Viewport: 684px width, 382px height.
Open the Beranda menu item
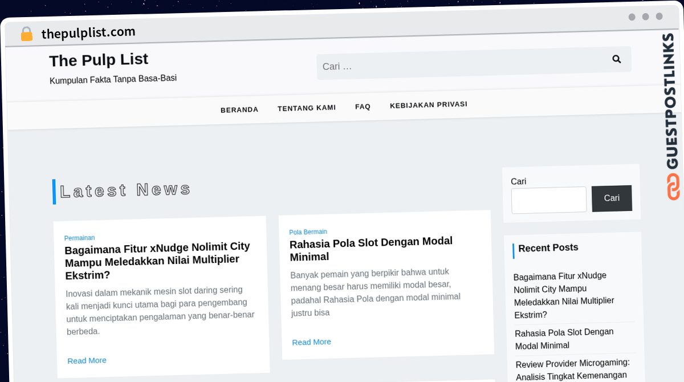pos(239,109)
